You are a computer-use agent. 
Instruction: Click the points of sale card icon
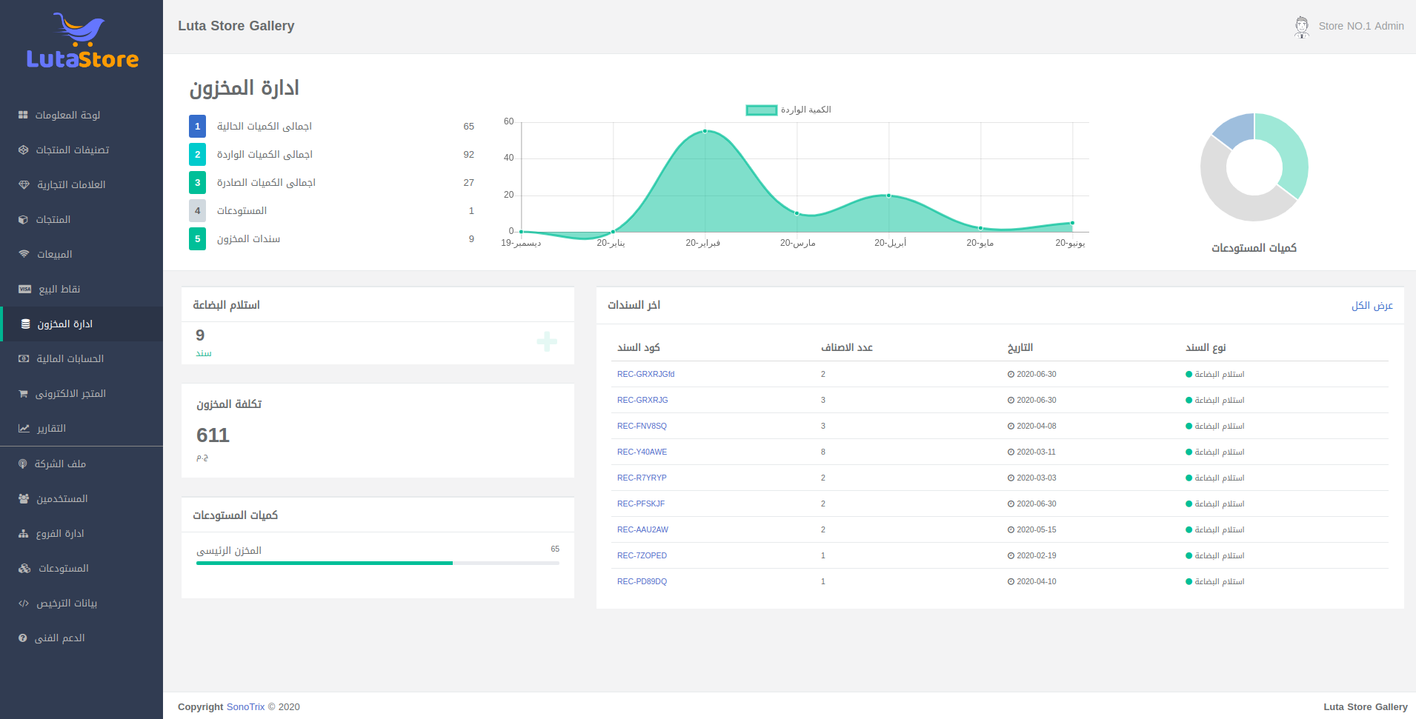(24, 289)
